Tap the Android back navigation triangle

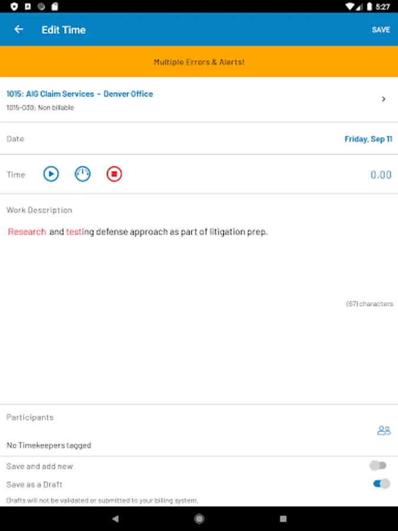pyautogui.click(x=116, y=519)
